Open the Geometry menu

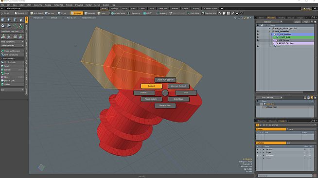pos(38,5)
